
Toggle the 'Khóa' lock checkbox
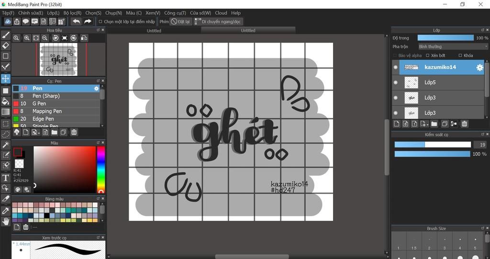460,55
